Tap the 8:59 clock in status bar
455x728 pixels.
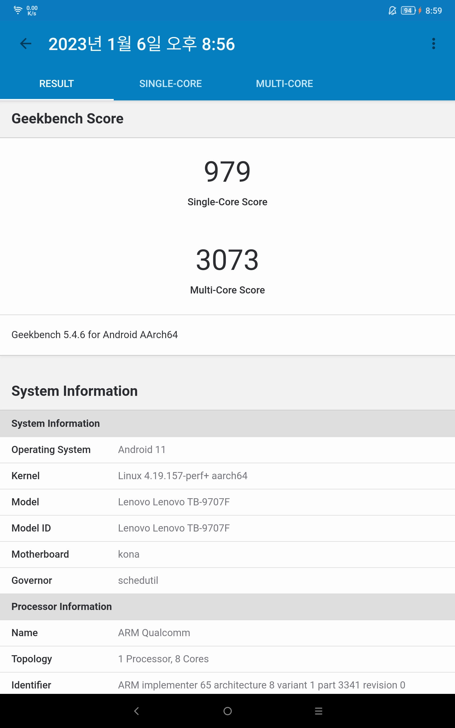[434, 11]
